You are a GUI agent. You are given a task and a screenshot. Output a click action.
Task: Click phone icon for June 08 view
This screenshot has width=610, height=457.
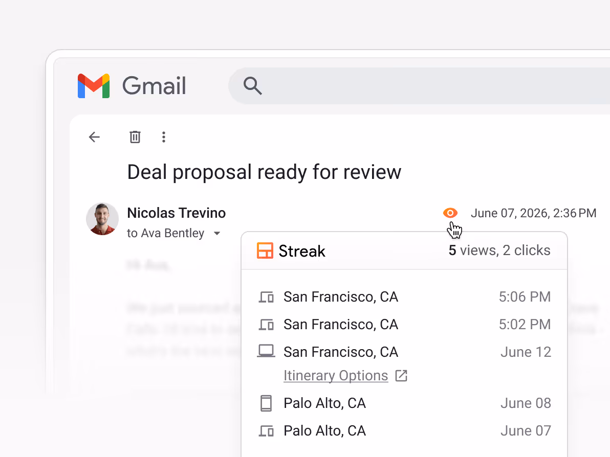point(266,403)
